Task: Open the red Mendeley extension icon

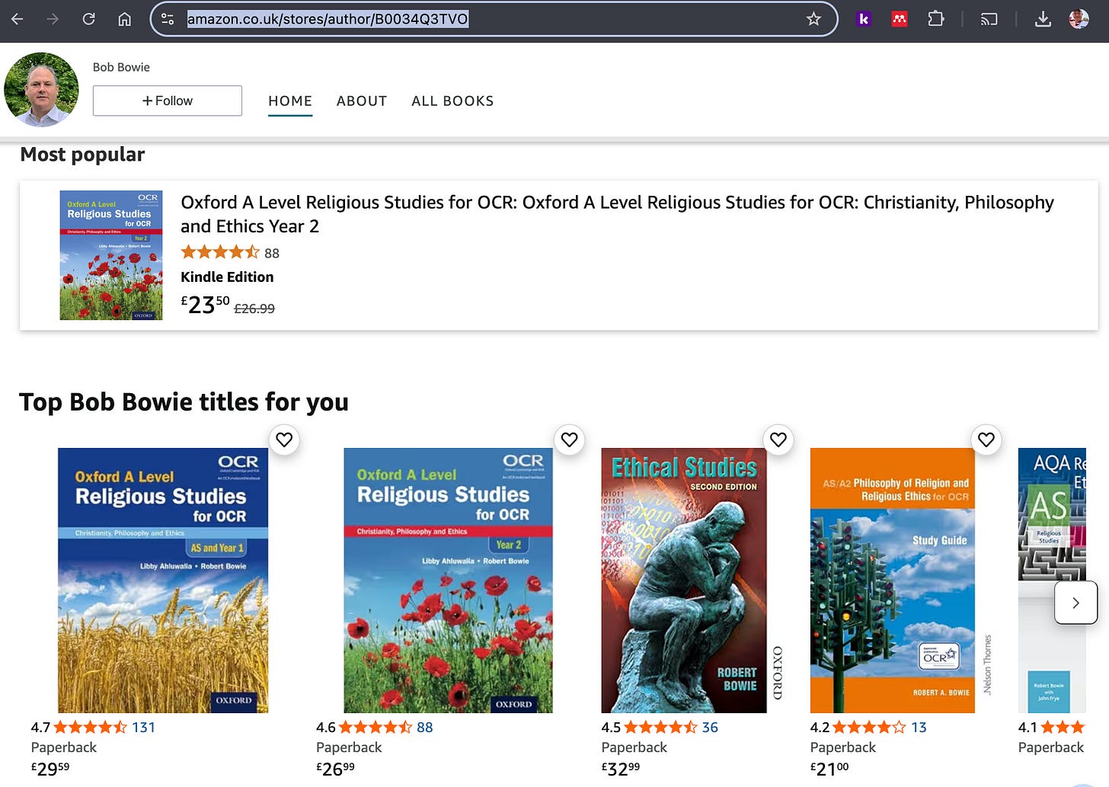Action: click(900, 19)
